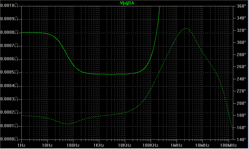The width and height of the screenshot is (249, 149).
Task: Click the 0.0005Ω left axis label
Action: pyautogui.click(x=9, y=72)
